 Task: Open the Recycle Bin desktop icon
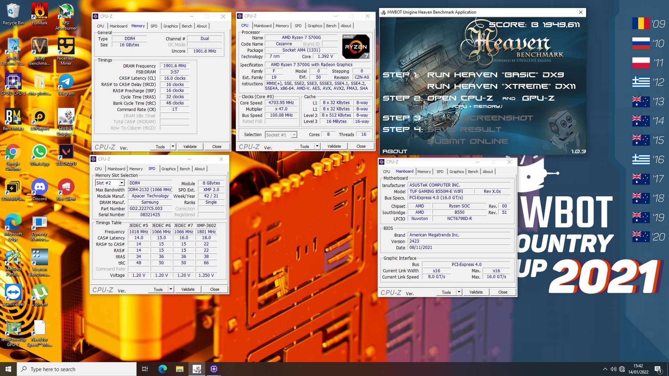pos(13,14)
